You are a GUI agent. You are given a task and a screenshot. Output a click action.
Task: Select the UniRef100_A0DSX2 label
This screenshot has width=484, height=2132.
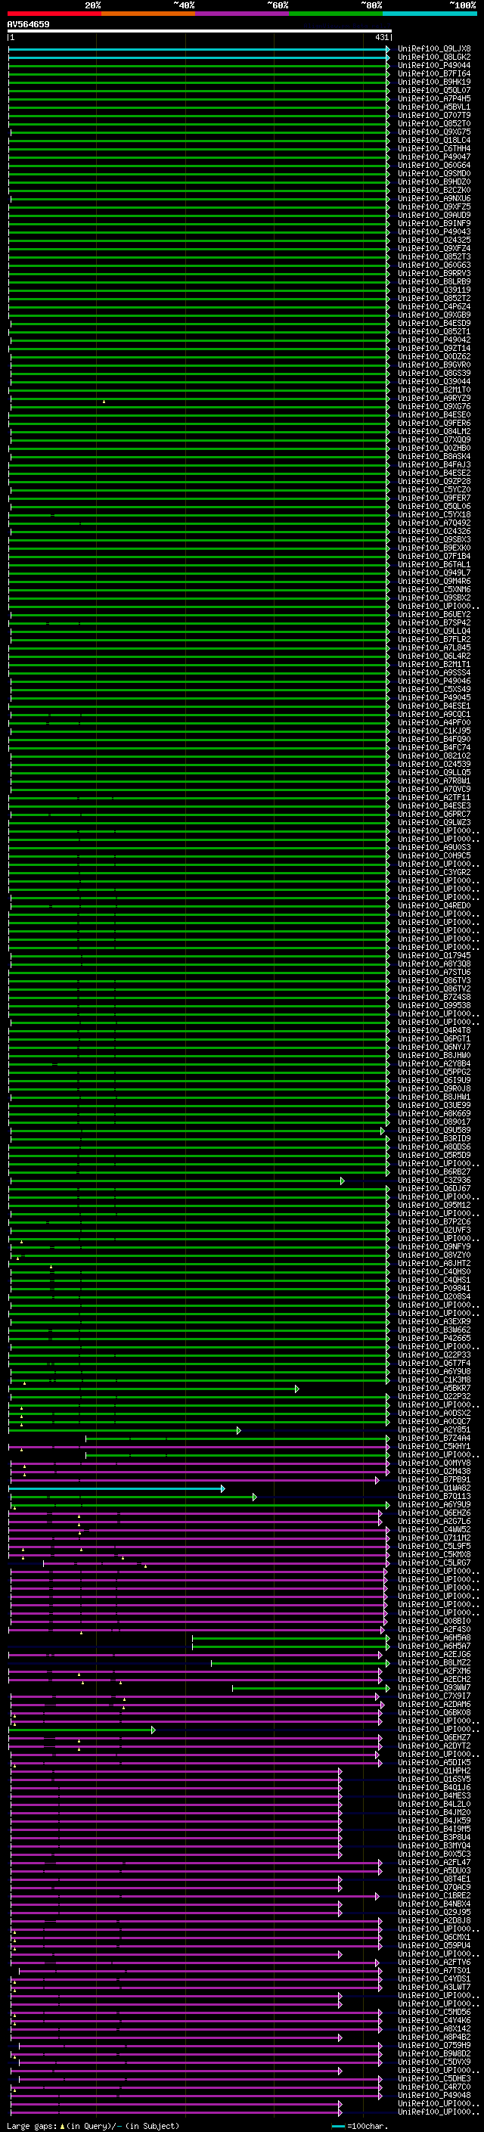tap(434, 1414)
